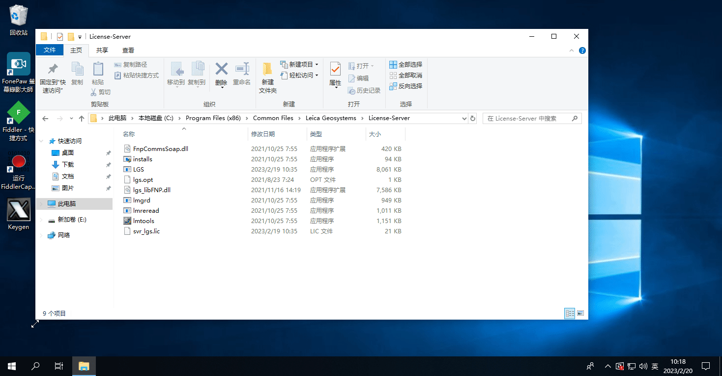This screenshot has width=722, height=376.
Task: Click the Refresh button beside address bar
Action: [473, 119]
